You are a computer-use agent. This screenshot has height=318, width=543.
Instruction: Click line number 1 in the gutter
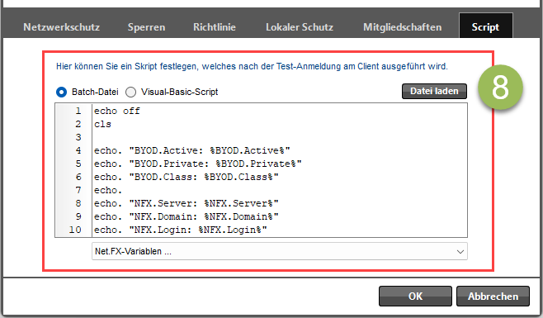point(78,111)
